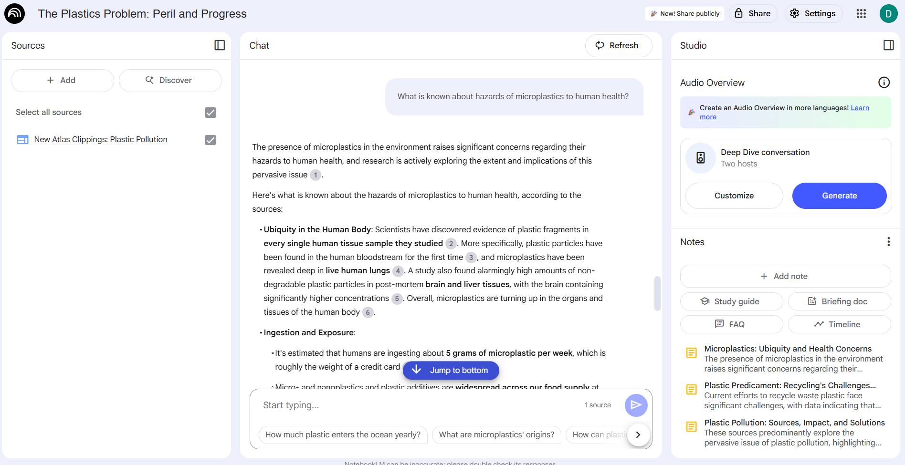Uncheck New Atlas Clippings source checkbox
The image size is (905, 465).
click(x=210, y=140)
